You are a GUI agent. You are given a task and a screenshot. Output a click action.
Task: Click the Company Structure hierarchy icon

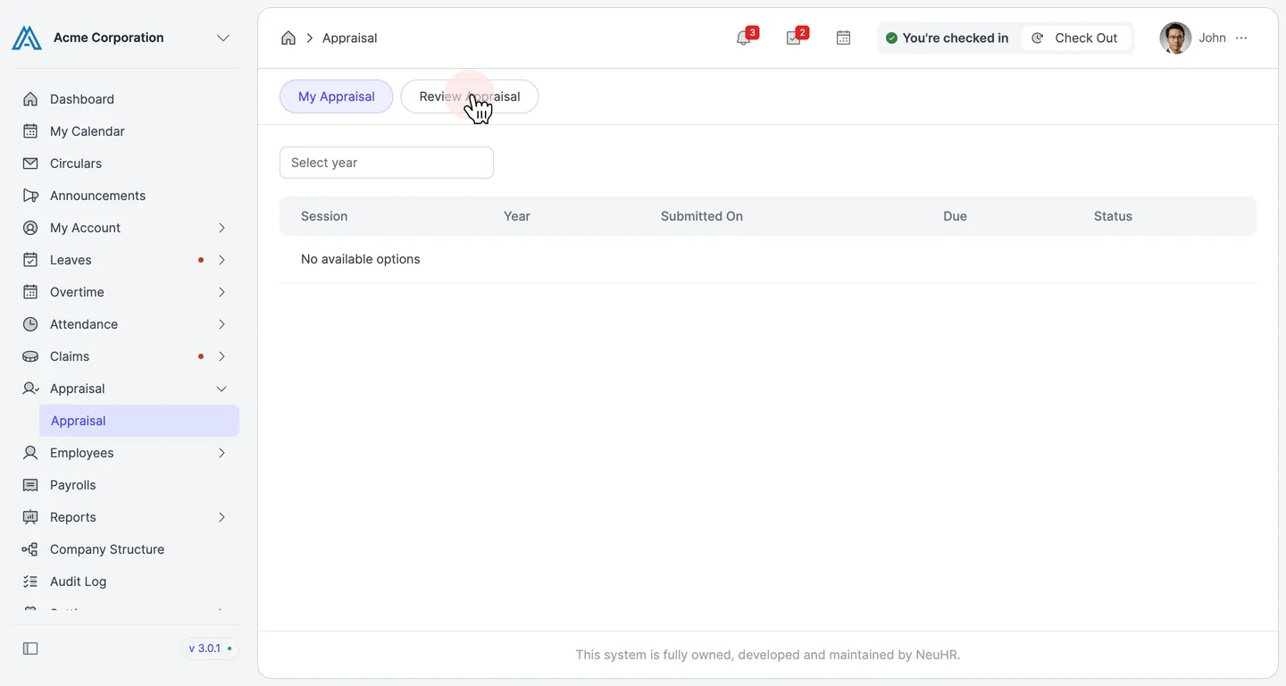click(x=30, y=549)
